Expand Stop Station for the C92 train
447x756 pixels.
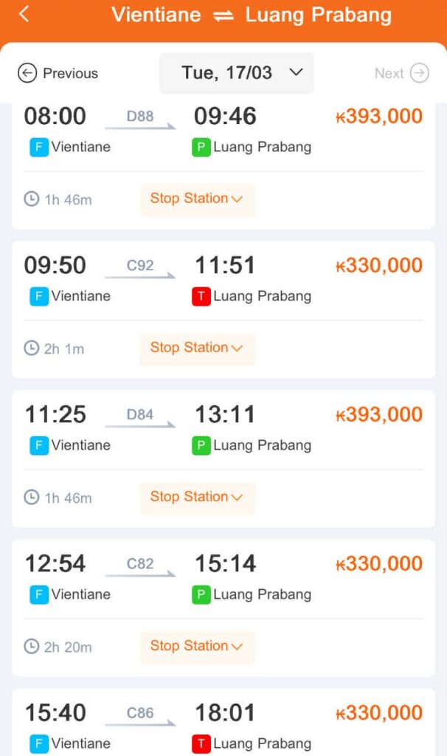pos(197,348)
